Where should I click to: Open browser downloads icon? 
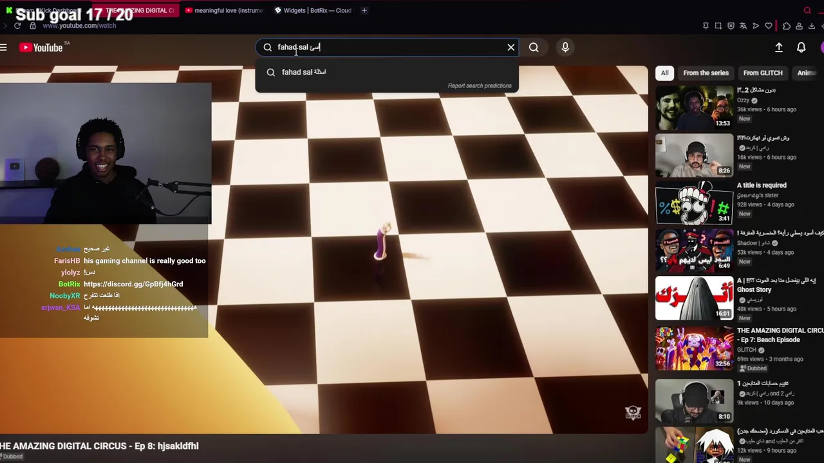[x=812, y=26]
